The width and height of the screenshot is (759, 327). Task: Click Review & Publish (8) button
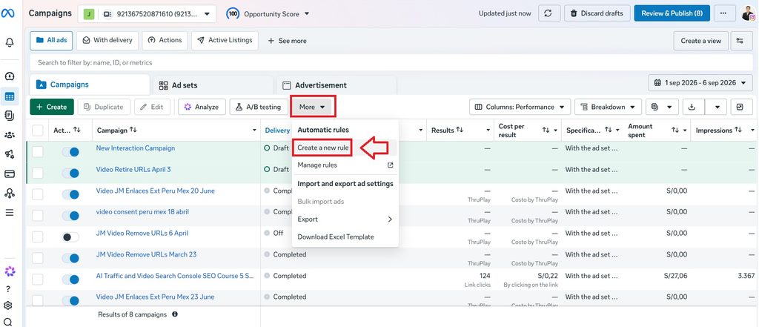click(672, 13)
